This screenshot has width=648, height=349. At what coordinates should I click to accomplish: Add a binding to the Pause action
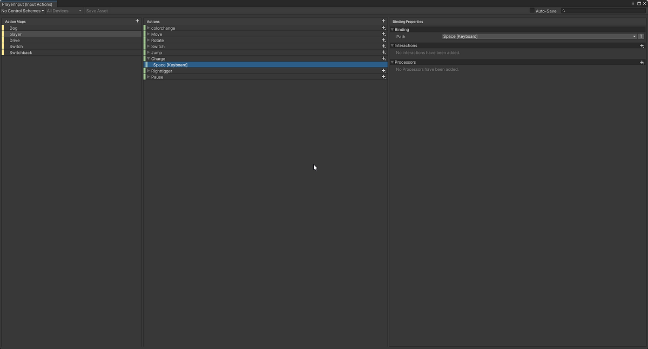[383, 77]
